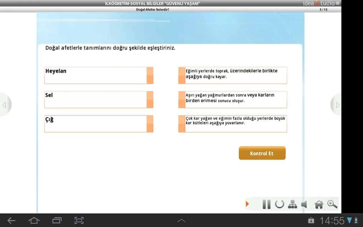Click the 'Doğal Afetler Nelerdir?' subtitle
Image resolution: width=363 pixels, height=227 pixels.
coord(152,10)
